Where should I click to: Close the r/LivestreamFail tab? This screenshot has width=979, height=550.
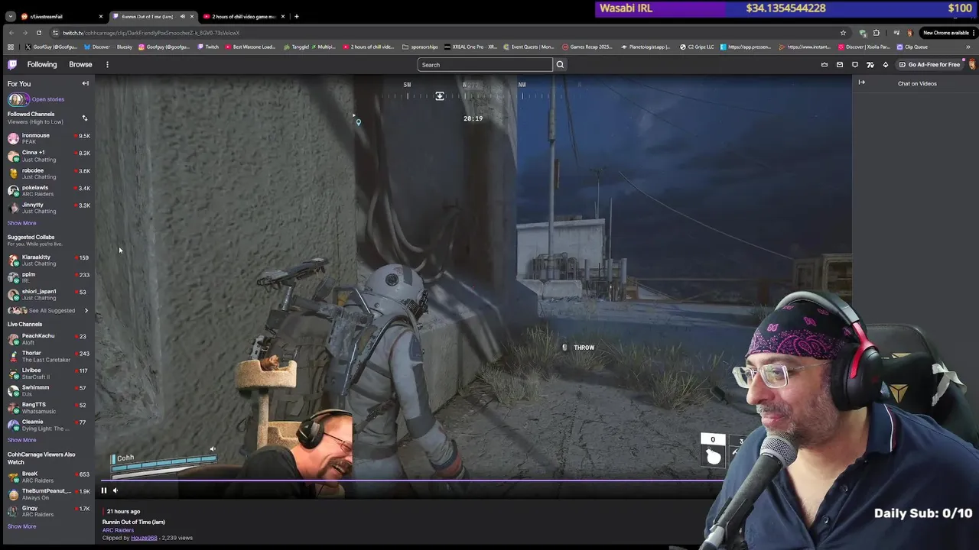100,16
